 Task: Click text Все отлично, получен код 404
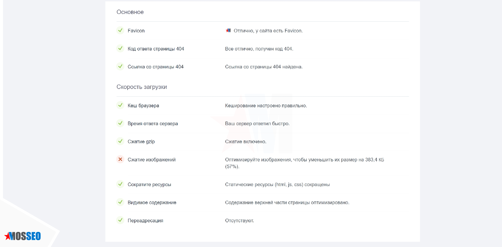259,49
